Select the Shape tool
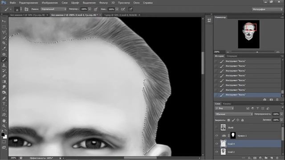Viewport: 285px width, 160px height. click(x=4, y=115)
